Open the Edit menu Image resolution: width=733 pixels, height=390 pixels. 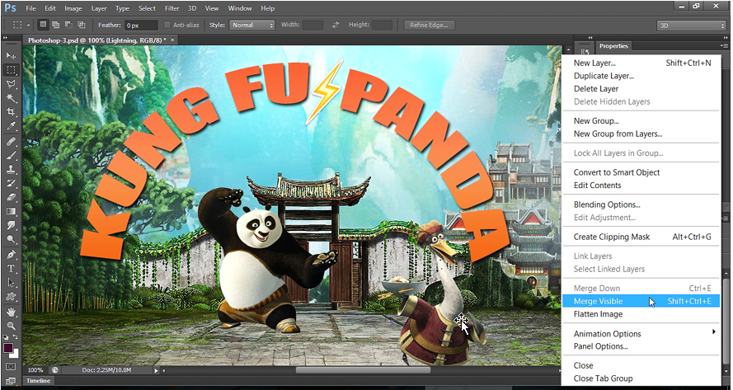(x=50, y=8)
